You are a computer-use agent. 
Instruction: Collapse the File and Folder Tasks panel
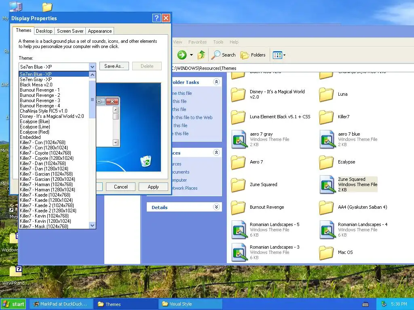(216, 82)
